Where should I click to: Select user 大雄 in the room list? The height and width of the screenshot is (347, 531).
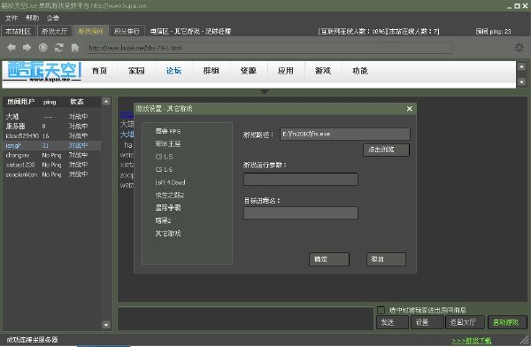pos(52,117)
